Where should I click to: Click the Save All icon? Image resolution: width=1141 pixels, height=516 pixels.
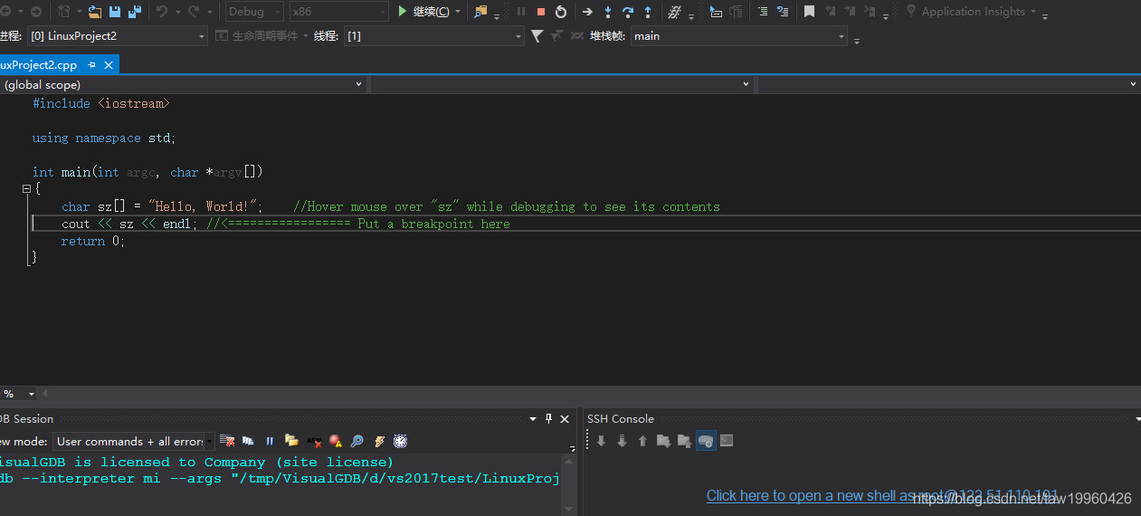tap(135, 12)
